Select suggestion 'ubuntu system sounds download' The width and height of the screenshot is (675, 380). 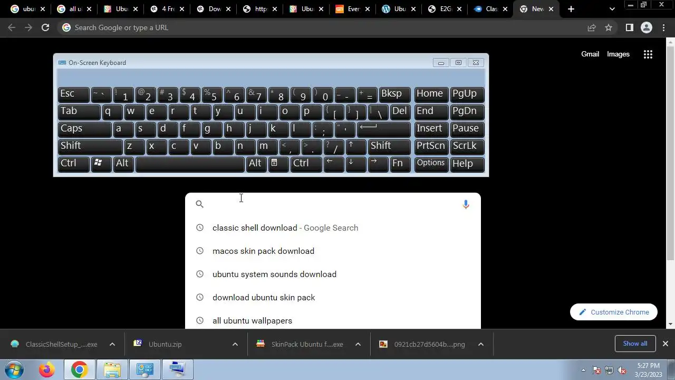(x=333, y=274)
